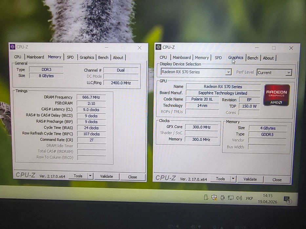The height and width of the screenshot is (229, 306).
Task: Click the Clocks Memory value 300.0 MHz
Action: 201,139
